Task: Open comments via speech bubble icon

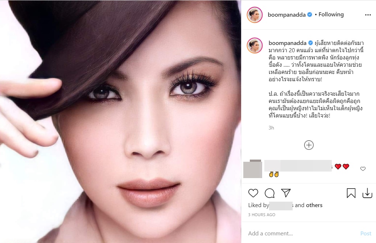Action: (x=269, y=193)
